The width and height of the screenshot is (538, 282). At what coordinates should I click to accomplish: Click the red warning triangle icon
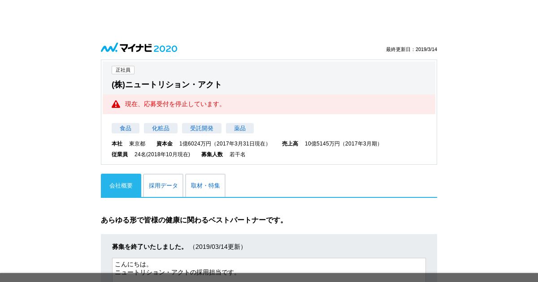[116, 104]
